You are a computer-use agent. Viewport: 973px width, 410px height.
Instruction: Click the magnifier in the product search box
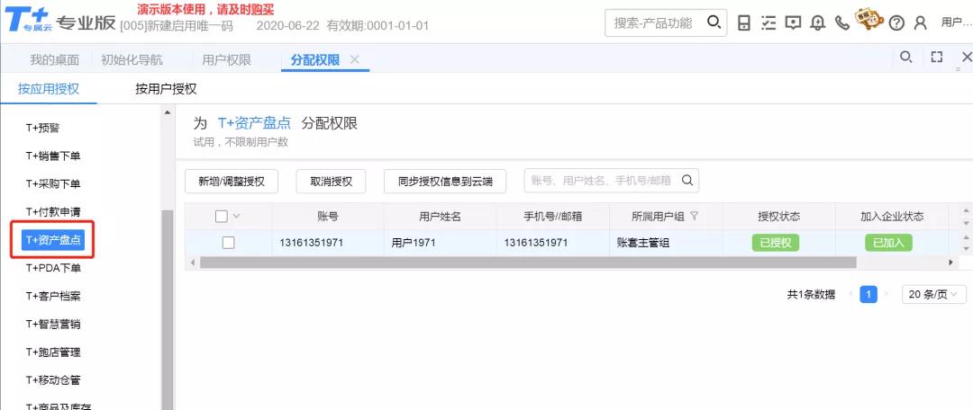[714, 22]
